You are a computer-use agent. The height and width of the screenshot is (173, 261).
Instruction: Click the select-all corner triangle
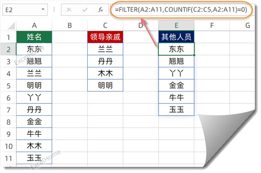11,26
